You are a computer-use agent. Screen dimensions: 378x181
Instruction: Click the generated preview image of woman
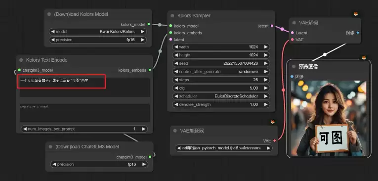click(329, 118)
